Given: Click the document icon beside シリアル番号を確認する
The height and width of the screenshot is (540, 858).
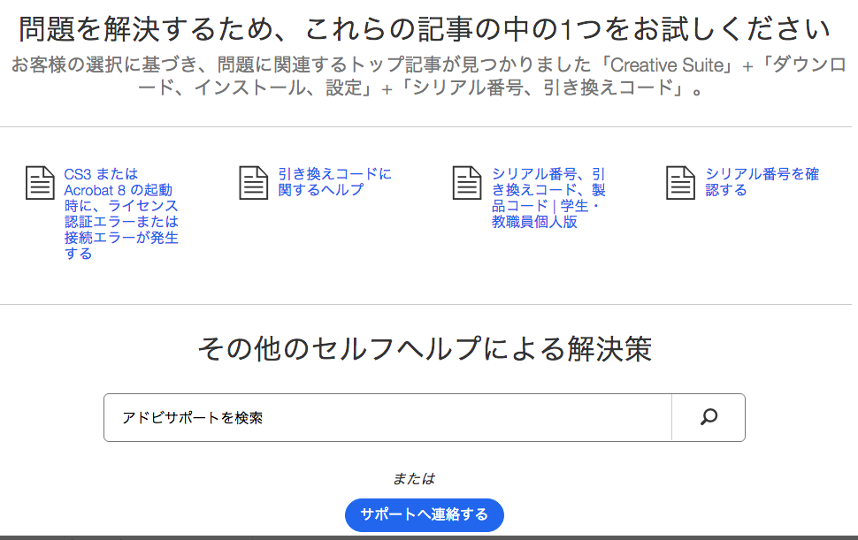Looking at the screenshot, I should (x=681, y=183).
